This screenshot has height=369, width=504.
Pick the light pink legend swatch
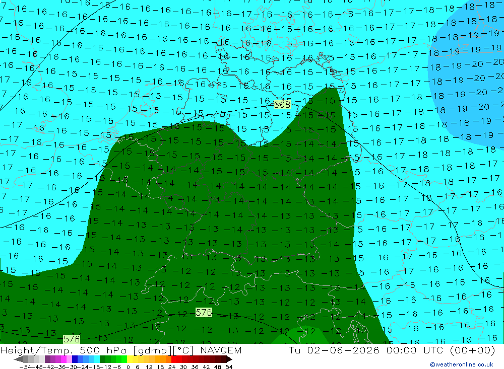point(69,359)
